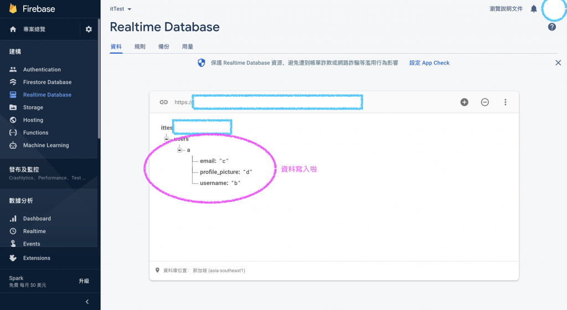Click the Spark plan label

tap(16, 278)
